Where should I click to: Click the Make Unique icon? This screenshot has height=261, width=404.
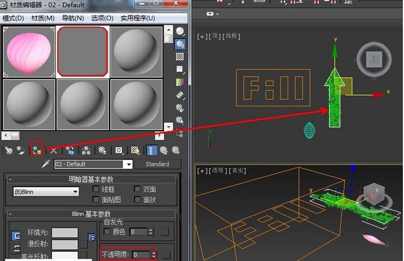(x=86, y=150)
